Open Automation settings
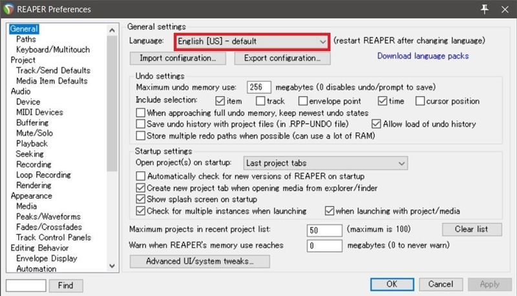 pos(36,269)
